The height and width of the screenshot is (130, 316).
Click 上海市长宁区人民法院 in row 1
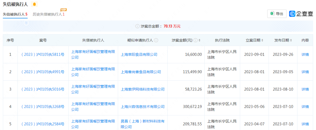[222, 55]
